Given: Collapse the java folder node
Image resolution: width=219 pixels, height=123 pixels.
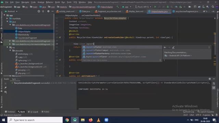Looking at the screenshot, I should (x=7, y=22).
